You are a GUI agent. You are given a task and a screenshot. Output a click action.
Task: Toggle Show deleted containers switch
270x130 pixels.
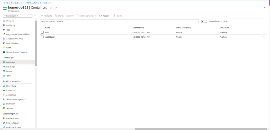(x=204, y=21)
